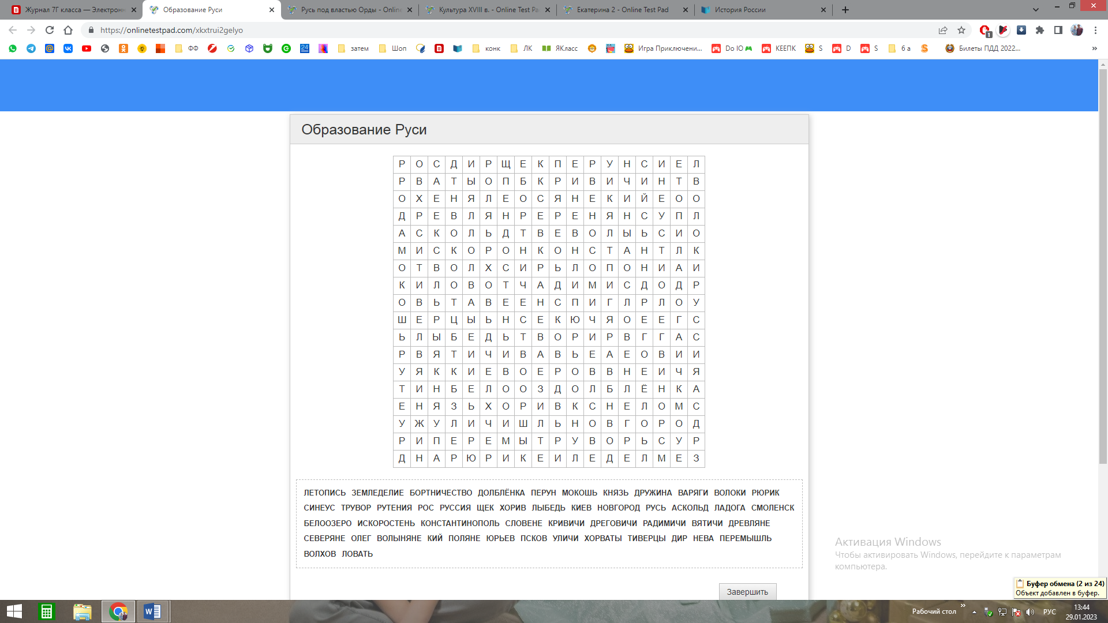Reload the page
The image size is (1108, 623).
[x=50, y=30]
